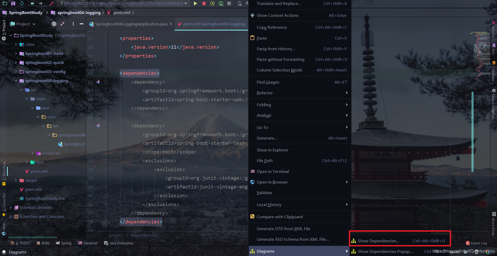Open the Java Enterprise tool window
Screen dimensions: 497x256
pos(119,243)
